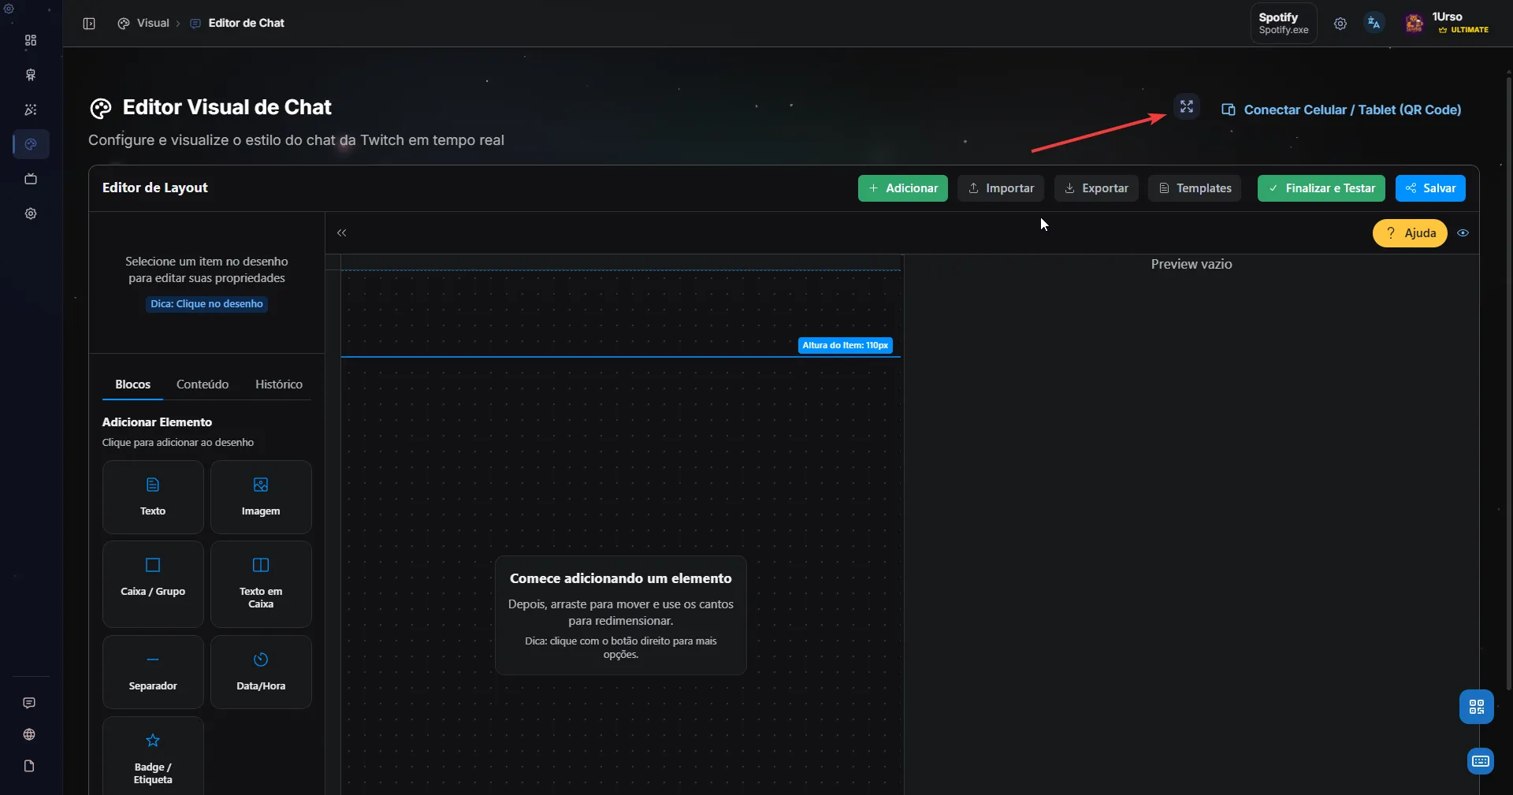Screen dimensions: 1513x795
Task: Open the TV overlay section in sidebar
Action: tap(30, 179)
